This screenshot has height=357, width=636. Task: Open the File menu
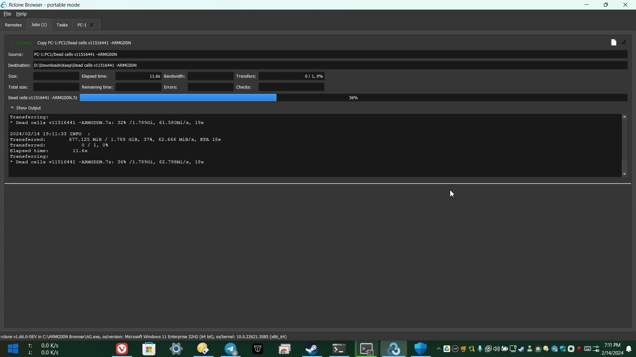click(7, 14)
